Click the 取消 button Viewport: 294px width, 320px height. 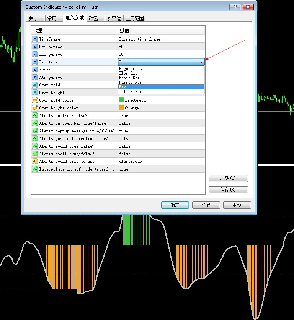206,205
